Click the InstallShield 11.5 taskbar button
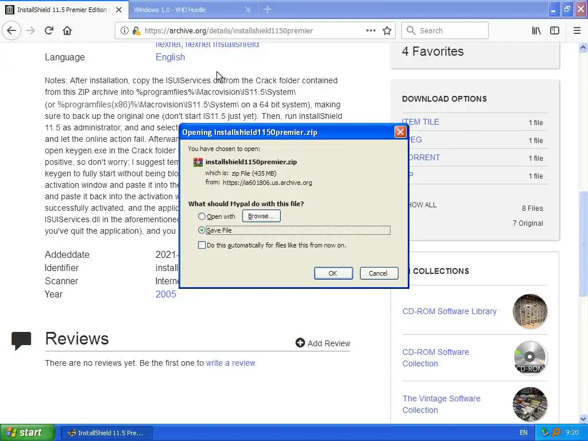Screen dimensions: 588x441 coord(106,433)
